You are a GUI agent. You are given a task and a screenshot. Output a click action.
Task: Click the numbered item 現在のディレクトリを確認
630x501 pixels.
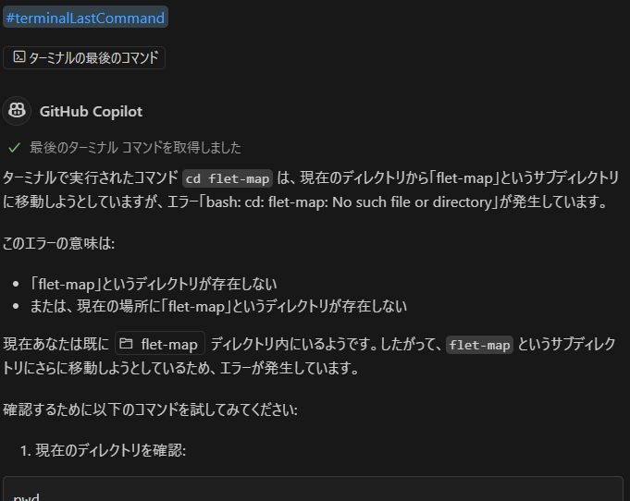(110, 450)
